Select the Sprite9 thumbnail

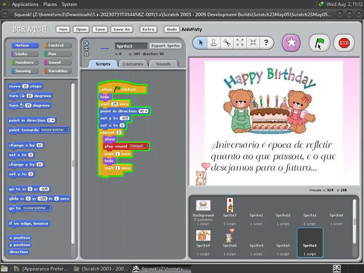point(203,236)
